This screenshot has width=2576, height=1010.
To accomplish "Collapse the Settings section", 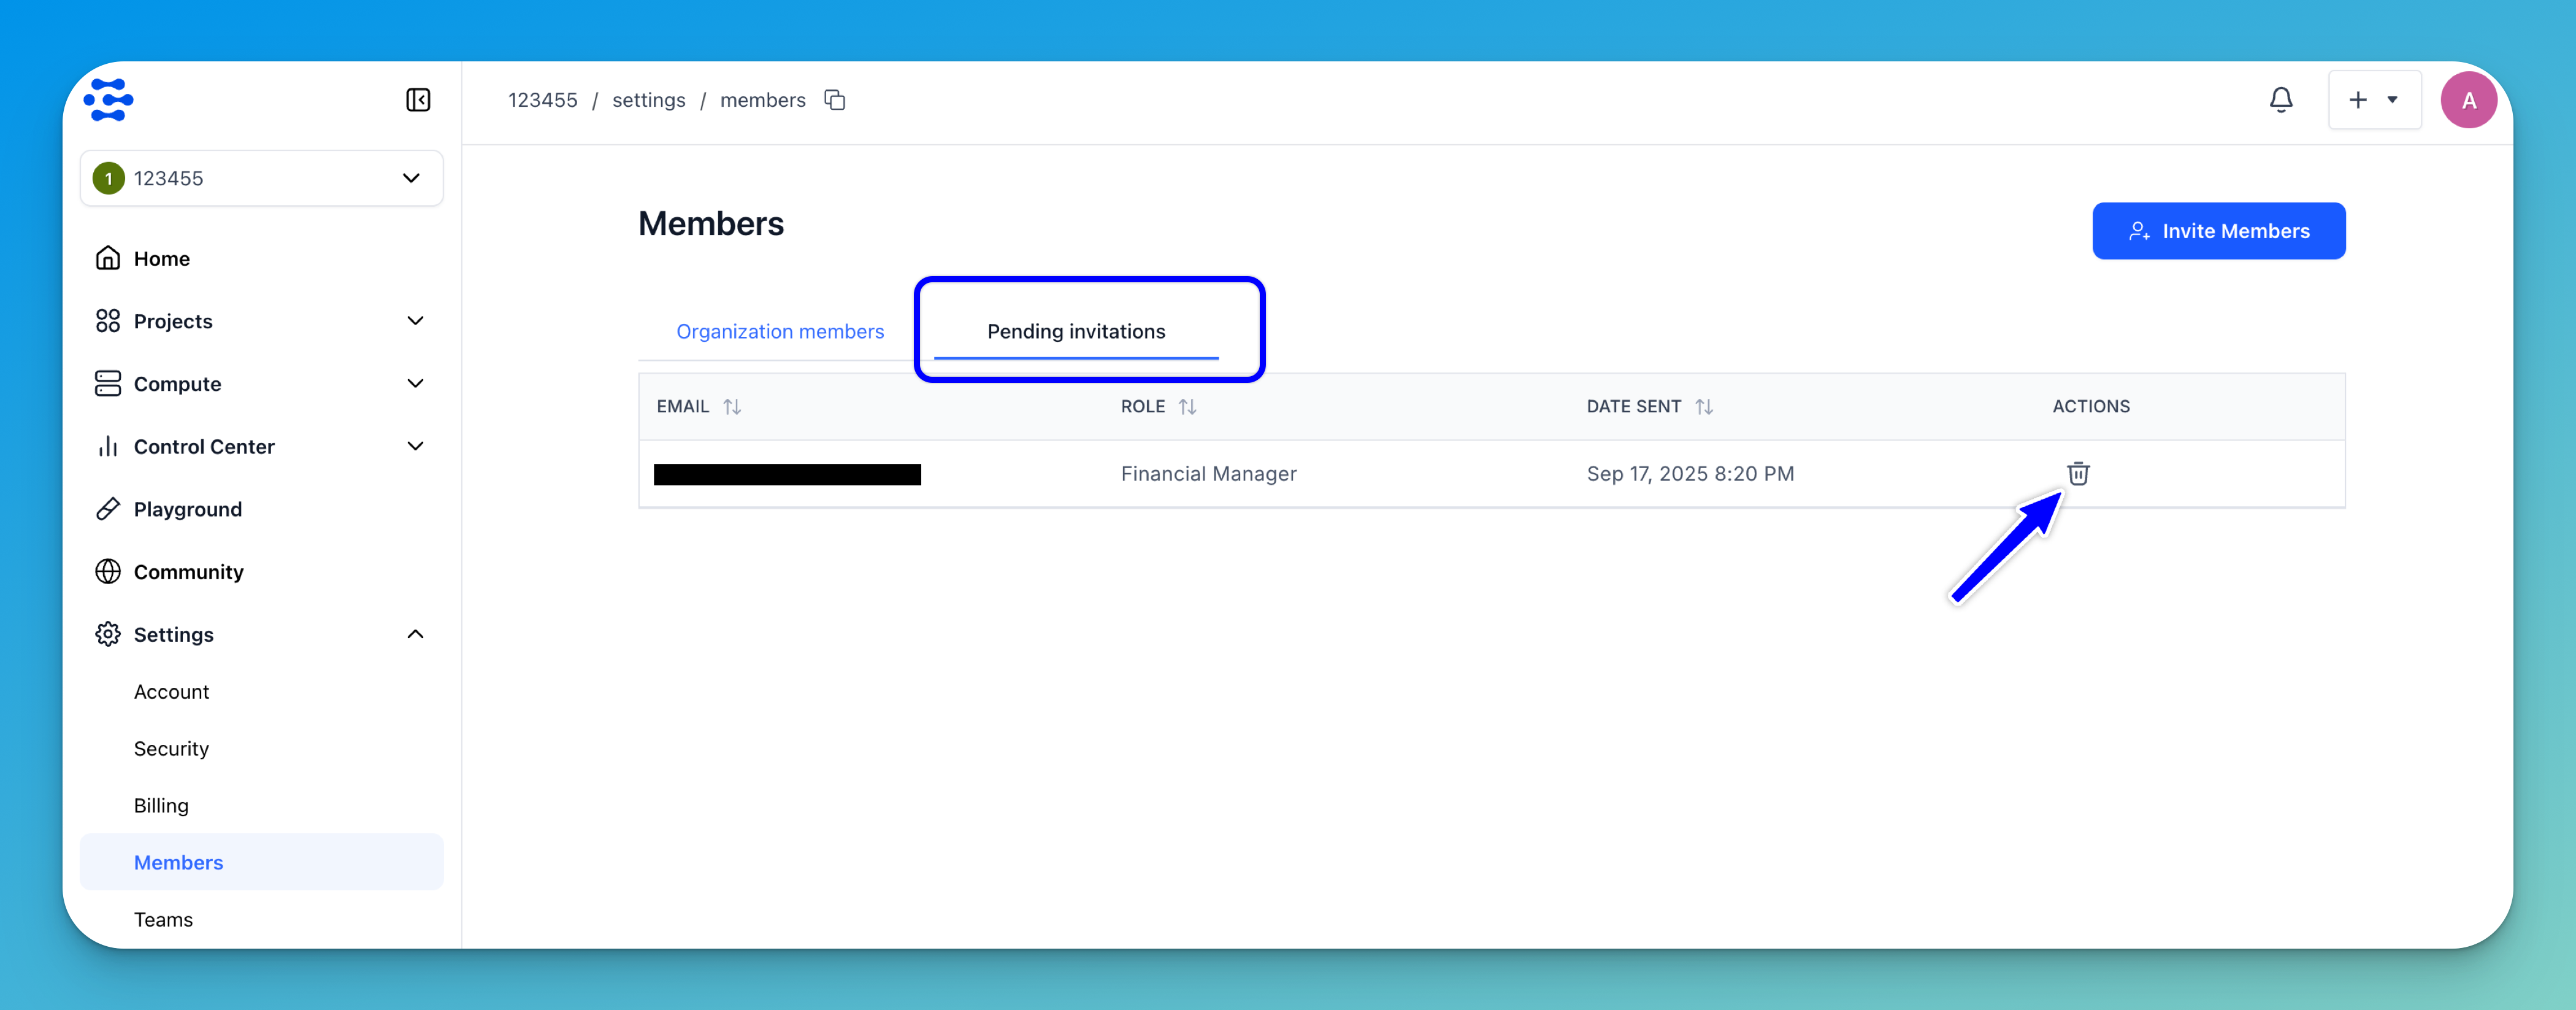I will click(415, 634).
